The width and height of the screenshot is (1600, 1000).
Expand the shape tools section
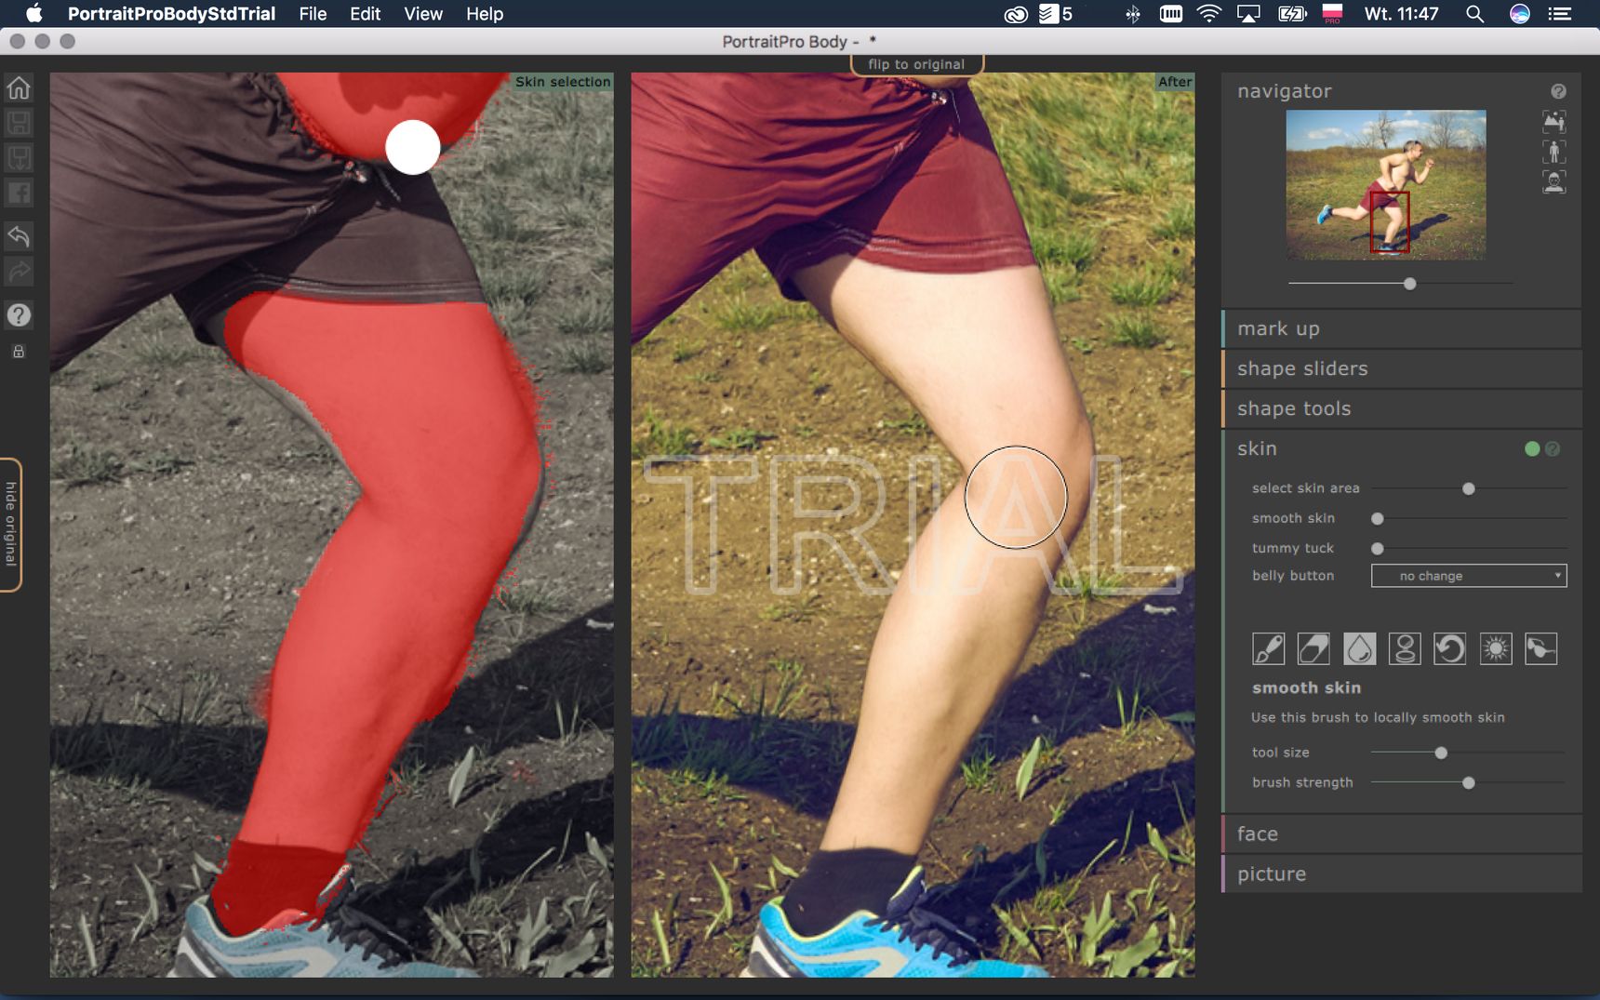[1401, 408]
